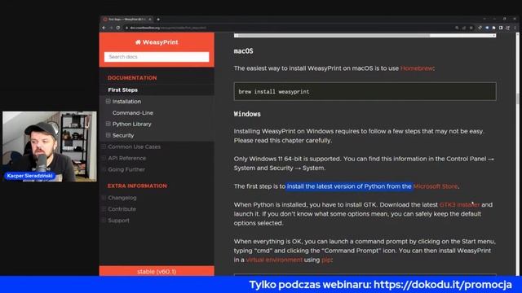
Task: Open the Support sidebar link
Action: pyautogui.click(x=118, y=221)
